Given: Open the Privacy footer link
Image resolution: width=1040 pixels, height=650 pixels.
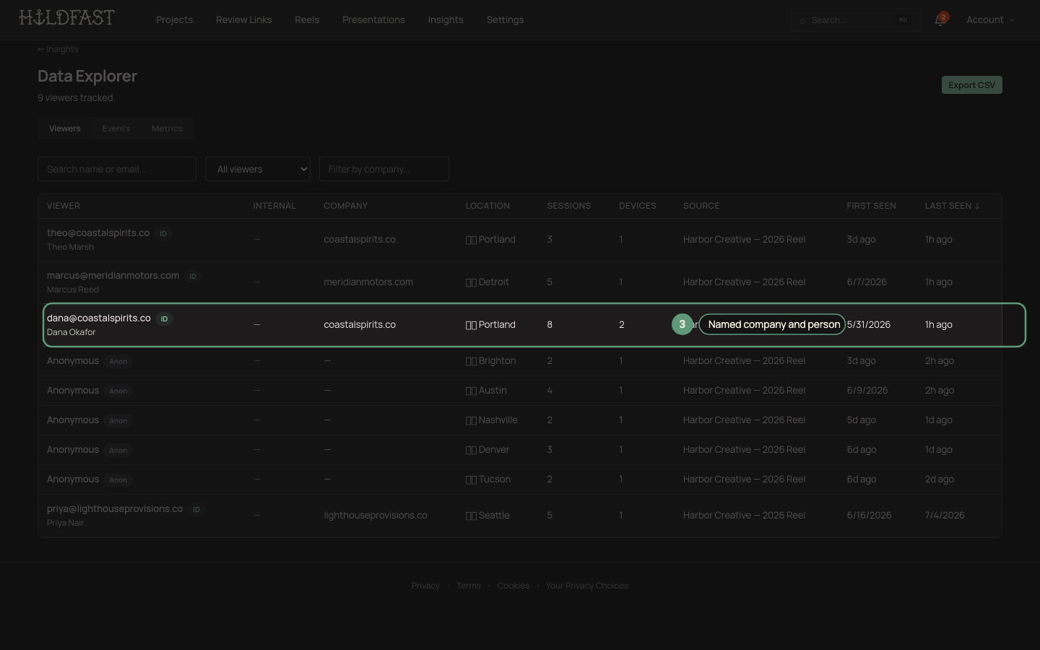Looking at the screenshot, I should 425,586.
